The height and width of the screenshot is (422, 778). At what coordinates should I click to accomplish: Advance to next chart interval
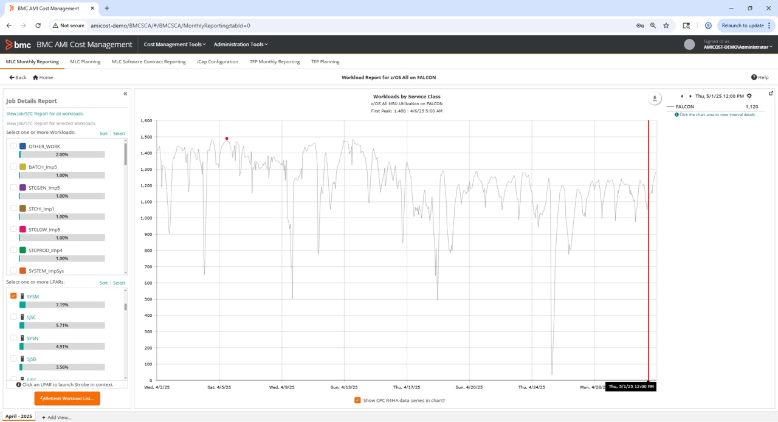tap(690, 96)
